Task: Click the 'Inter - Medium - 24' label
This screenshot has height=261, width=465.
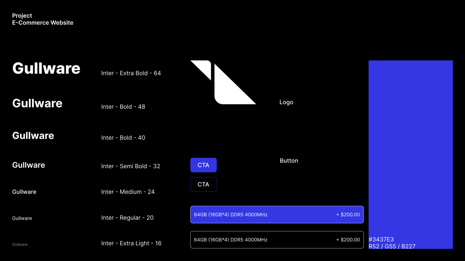Action: coord(128,192)
